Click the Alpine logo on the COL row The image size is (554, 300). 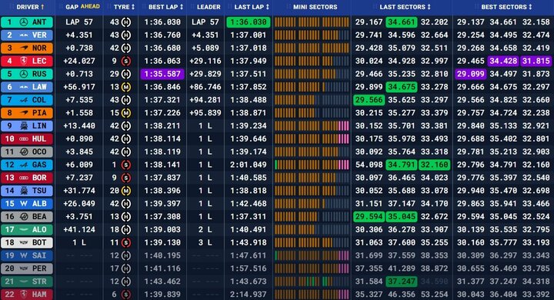(x=24, y=100)
